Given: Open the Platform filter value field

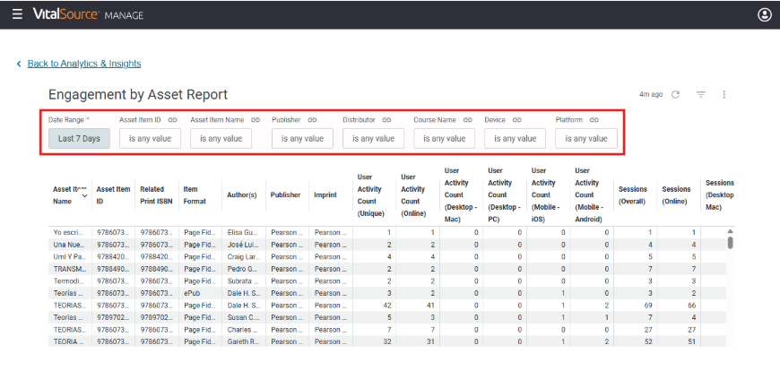Looking at the screenshot, I should tap(586, 139).
